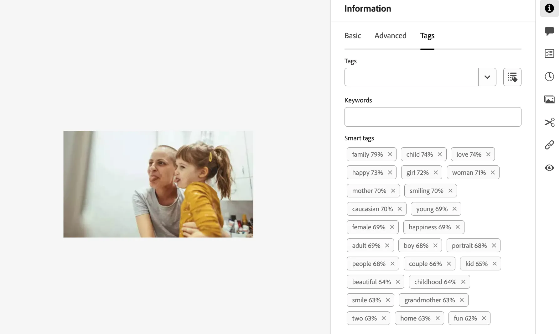Viewport: 560px width, 334px height.
Task: Open the scissors crop icon
Action: click(x=549, y=122)
